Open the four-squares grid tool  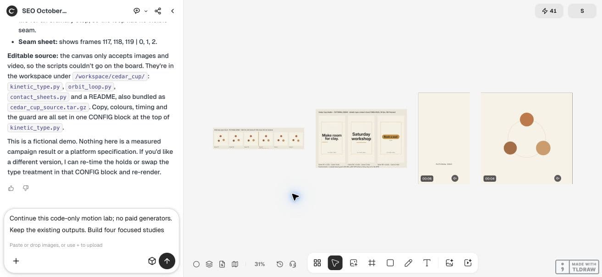pyautogui.click(x=317, y=263)
